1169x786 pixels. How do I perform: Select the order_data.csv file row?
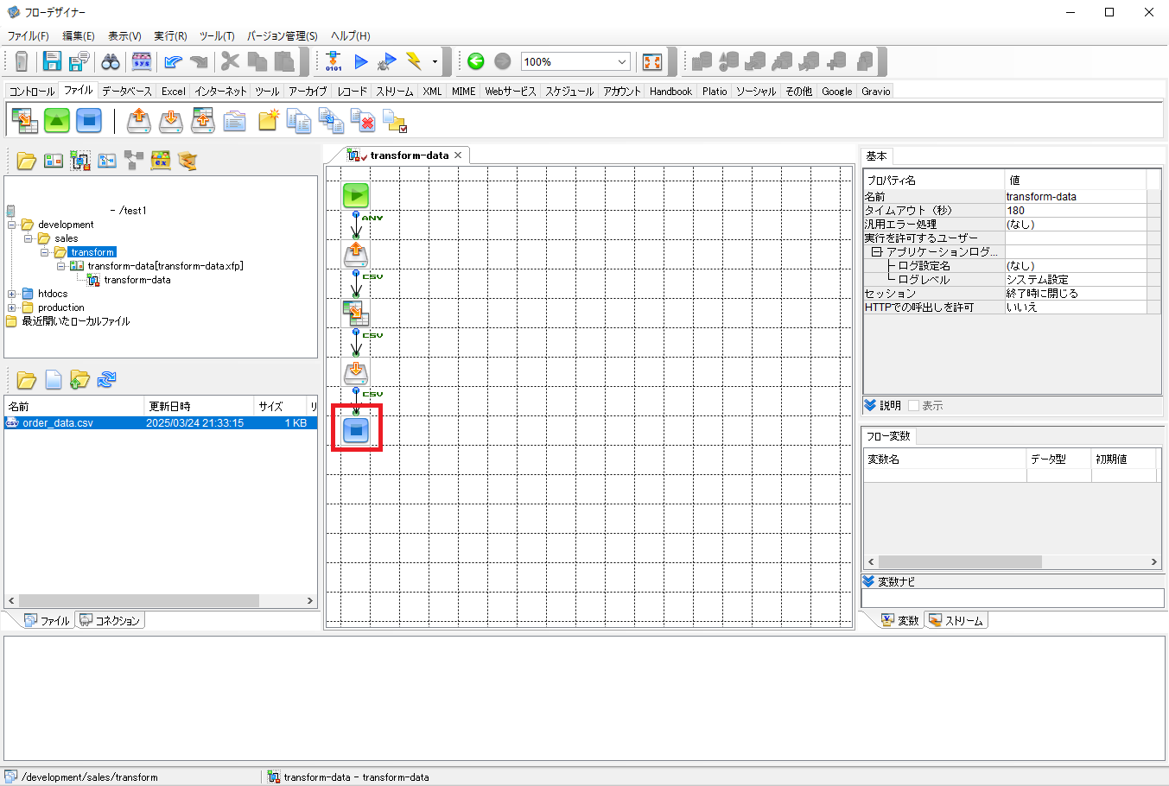161,423
